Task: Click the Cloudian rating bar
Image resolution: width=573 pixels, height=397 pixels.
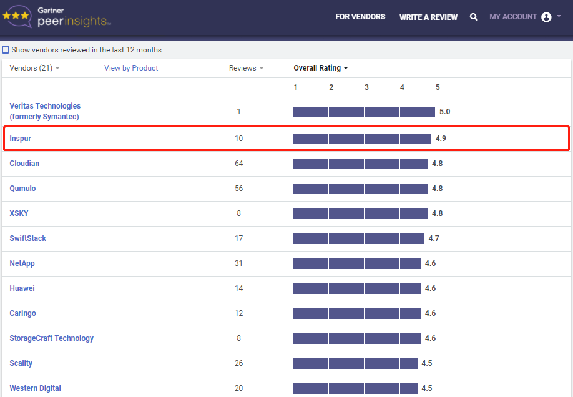Action: [x=361, y=164]
